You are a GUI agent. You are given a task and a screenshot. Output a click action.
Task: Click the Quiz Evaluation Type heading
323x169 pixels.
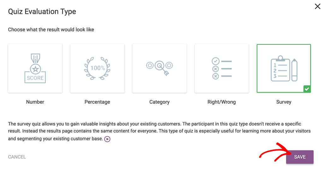[x=42, y=12]
